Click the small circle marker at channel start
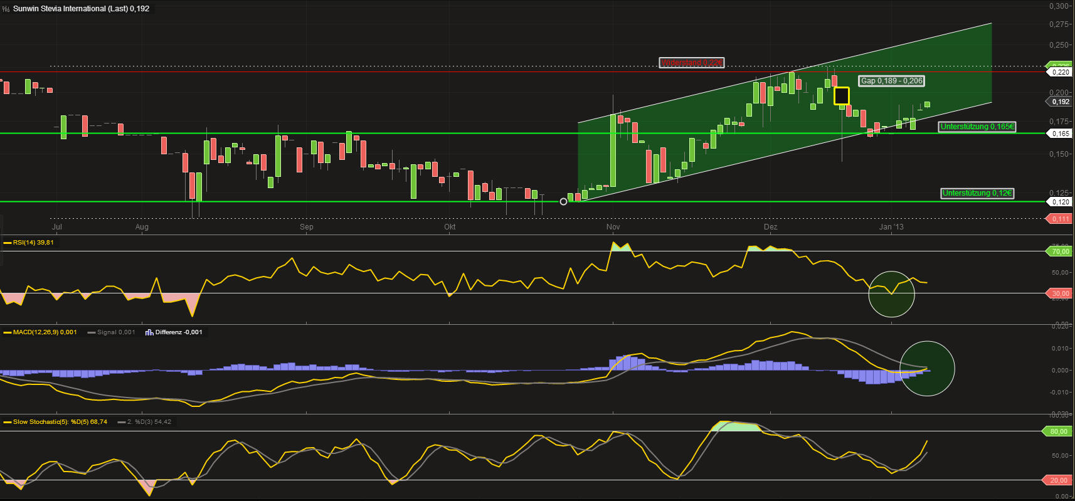 click(563, 201)
